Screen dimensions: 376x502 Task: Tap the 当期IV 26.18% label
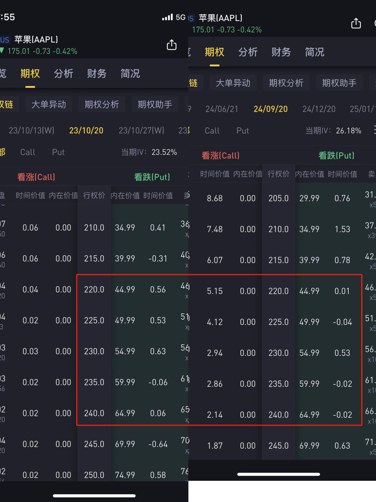click(333, 131)
